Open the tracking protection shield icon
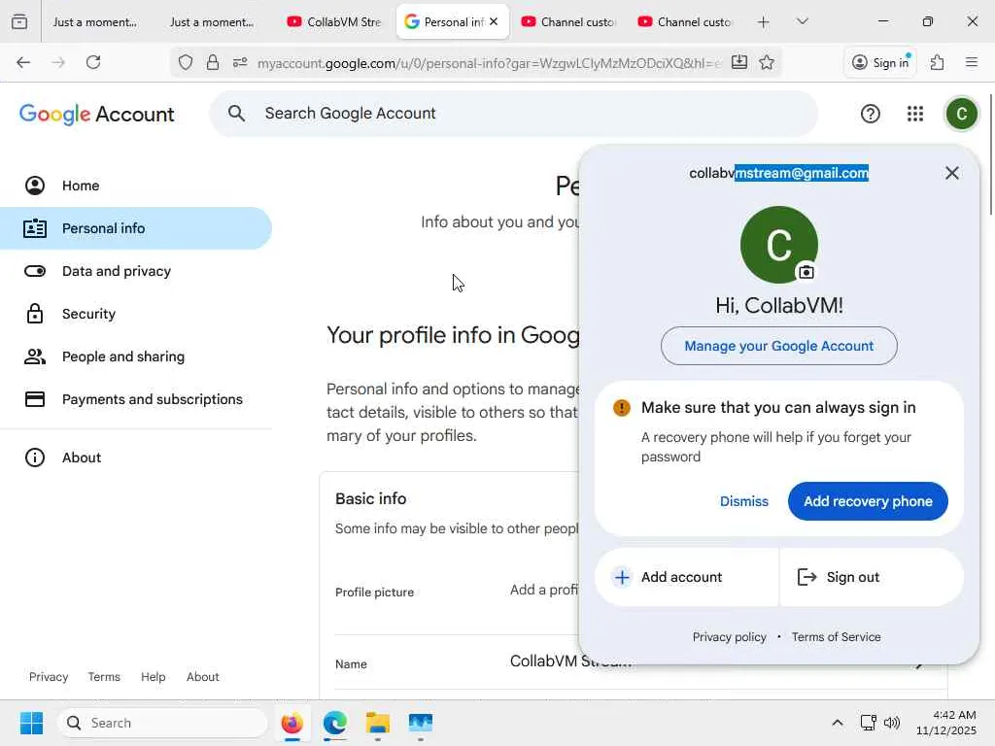This screenshot has height=746, width=995. (186, 62)
